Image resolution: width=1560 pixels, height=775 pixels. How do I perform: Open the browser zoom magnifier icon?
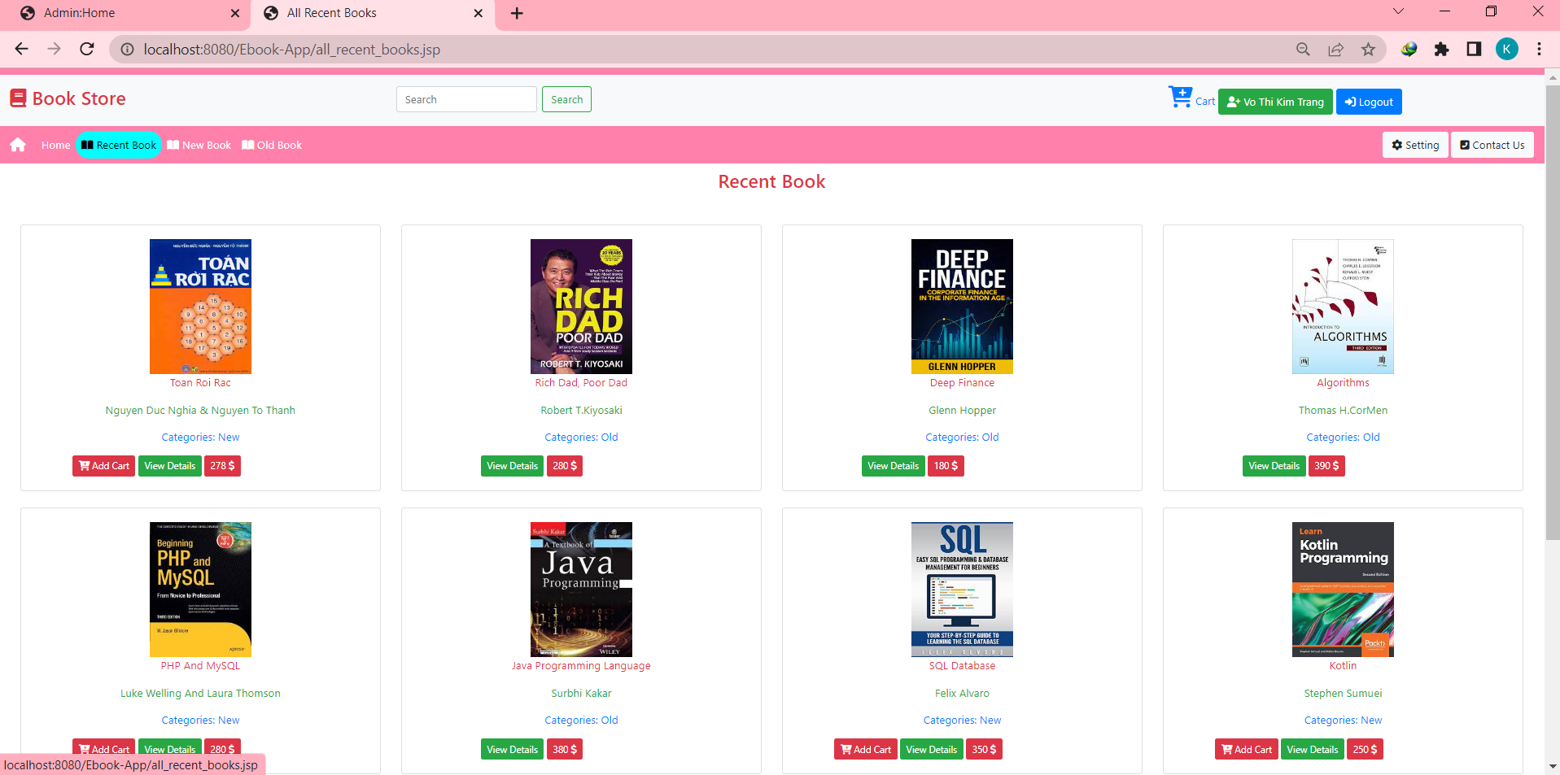[1303, 50]
